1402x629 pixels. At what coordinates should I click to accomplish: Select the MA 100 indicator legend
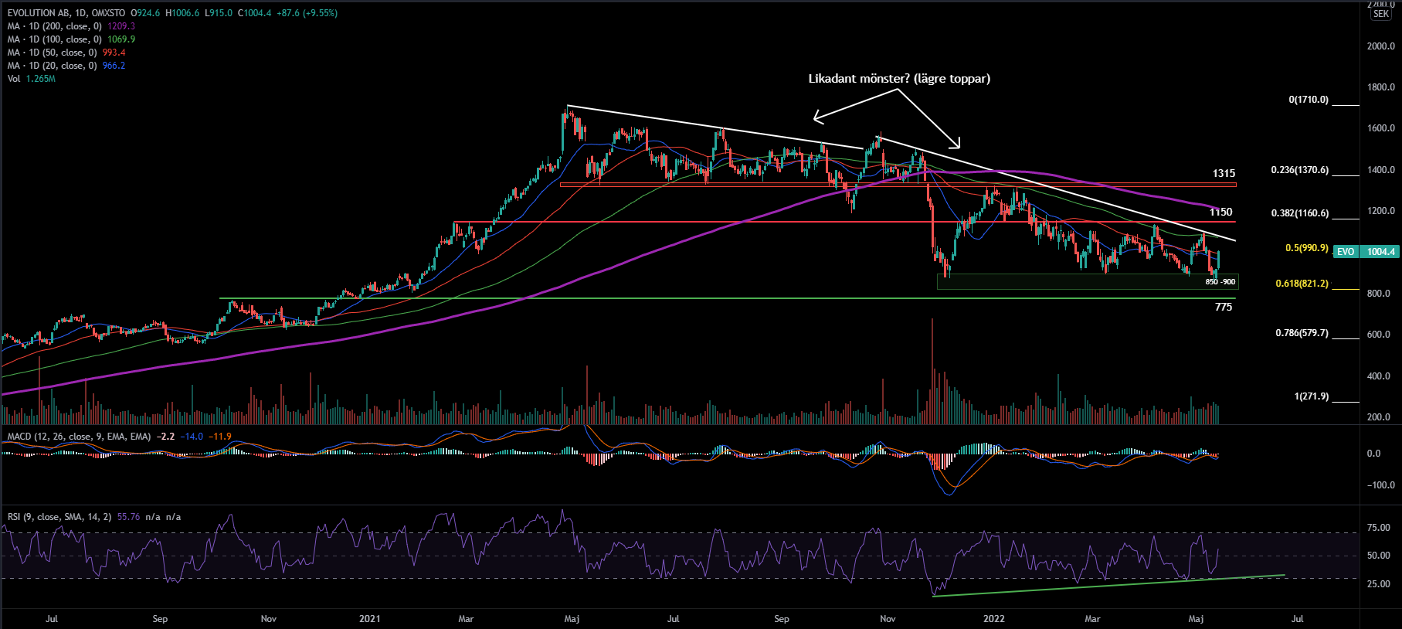(x=54, y=39)
